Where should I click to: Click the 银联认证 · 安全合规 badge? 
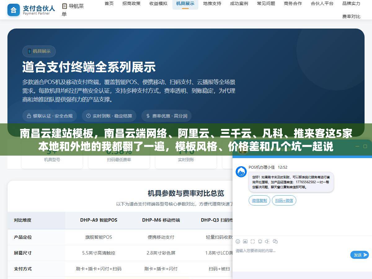tap(50, 116)
